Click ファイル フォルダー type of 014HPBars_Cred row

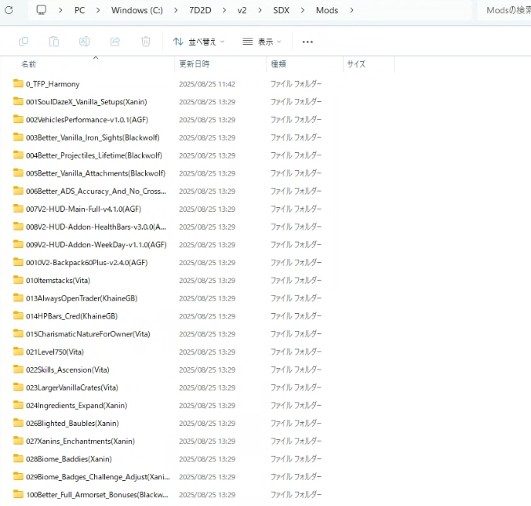tap(296, 316)
